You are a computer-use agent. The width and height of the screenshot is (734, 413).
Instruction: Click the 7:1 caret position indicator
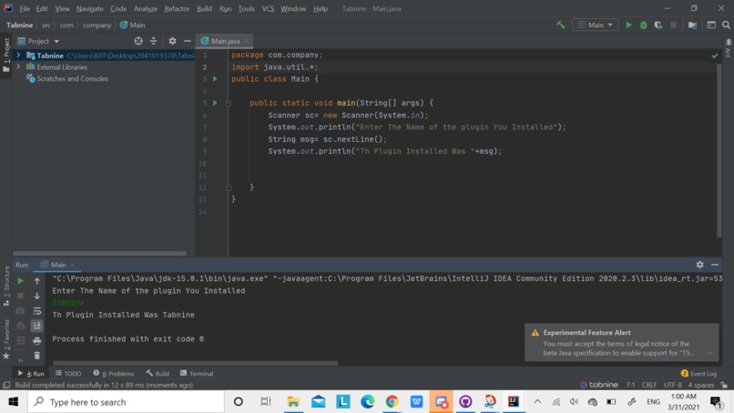point(630,385)
